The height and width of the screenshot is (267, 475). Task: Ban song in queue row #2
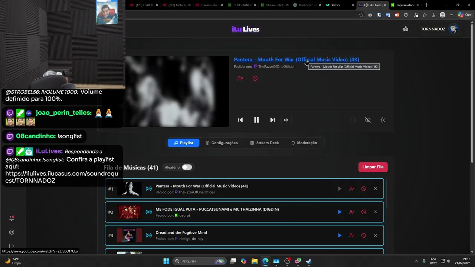pos(364,212)
